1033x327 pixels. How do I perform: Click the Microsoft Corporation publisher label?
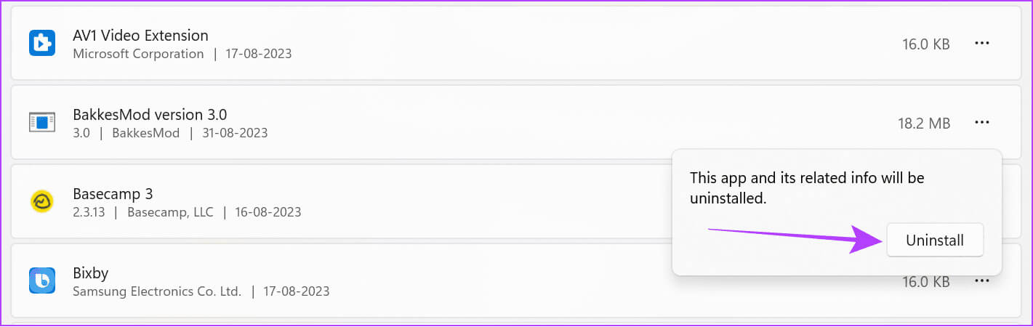(138, 54)
